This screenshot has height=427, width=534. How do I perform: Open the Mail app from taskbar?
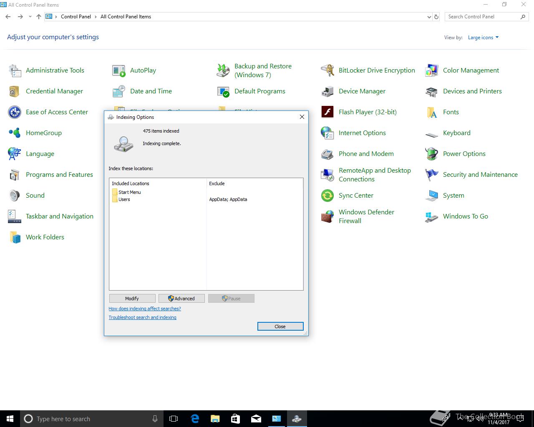point(256,419)
